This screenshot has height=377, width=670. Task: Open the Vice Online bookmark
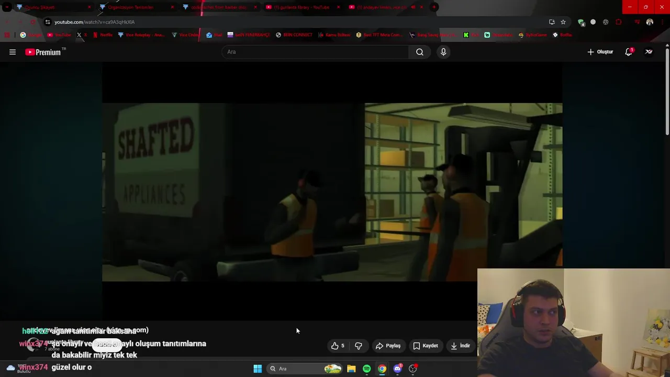(186, 35)
